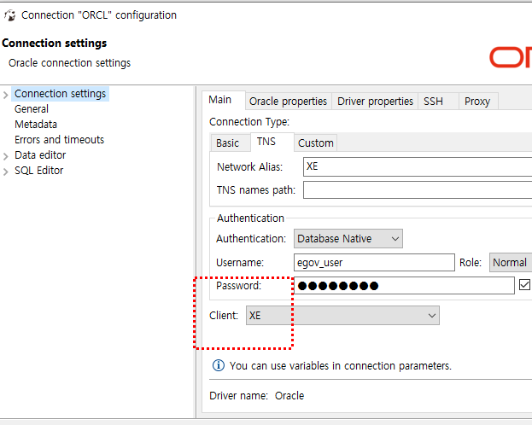The width and height of the screenshot is (532, 425).
Task: Select Metadata in the settings tree
Action: pos(36,124)
